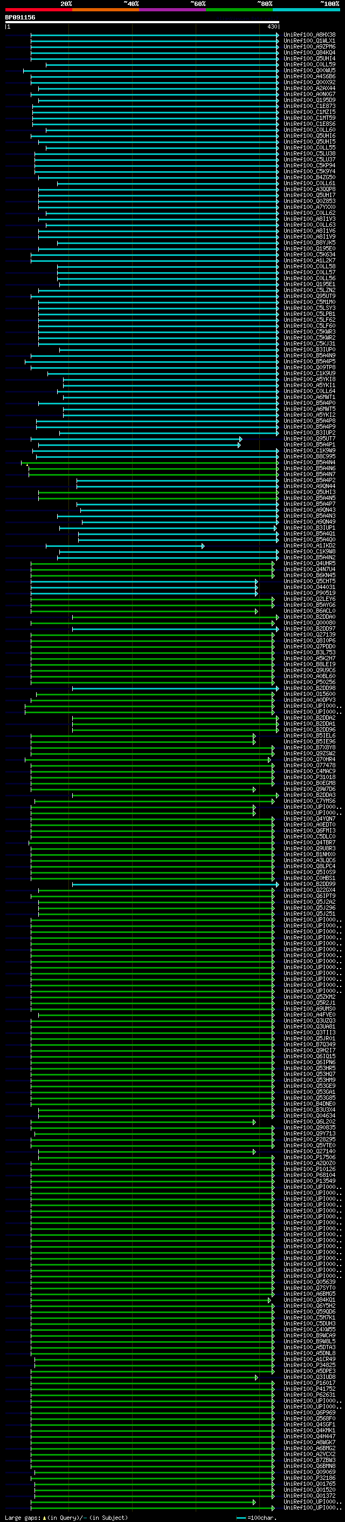Select hit label UniRef100_C1K9W9
The height and width of the screenshot is (1522, 345).
309,451
